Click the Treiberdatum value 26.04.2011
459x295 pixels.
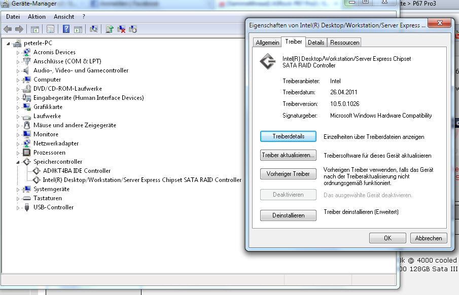(x=344, y=92)
